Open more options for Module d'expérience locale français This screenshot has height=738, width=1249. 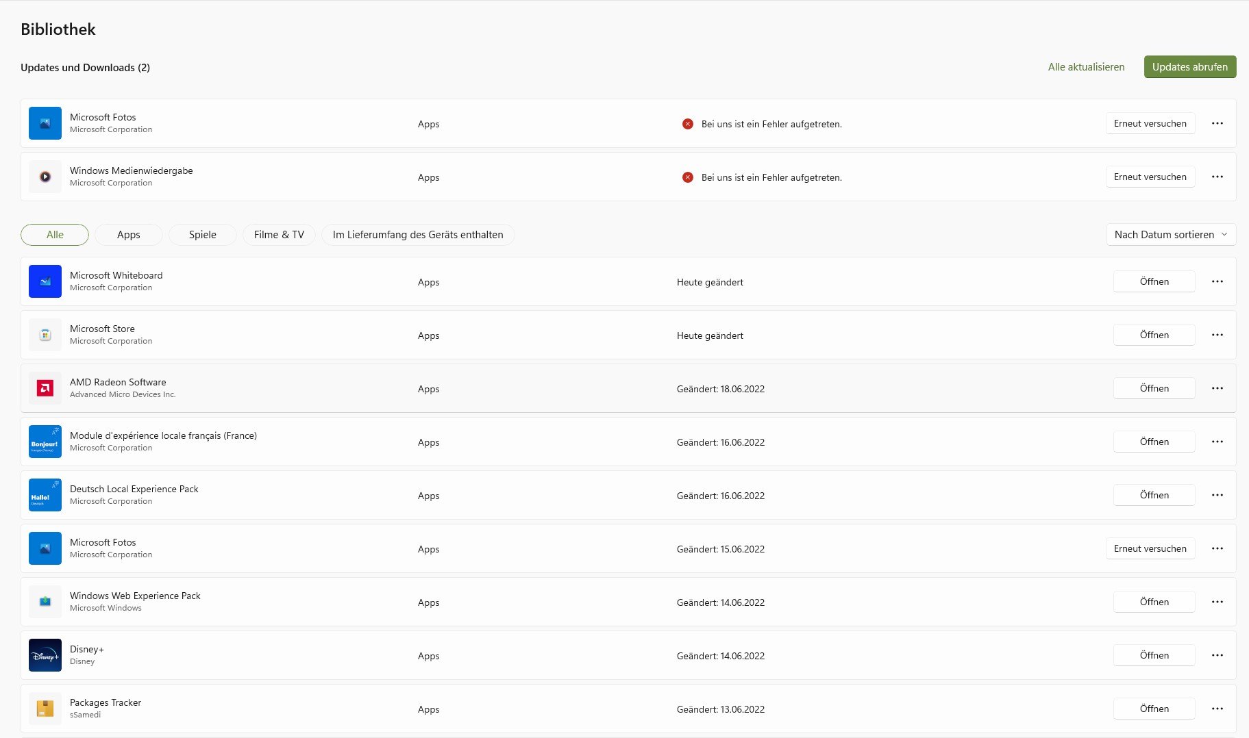(1217, 442)
